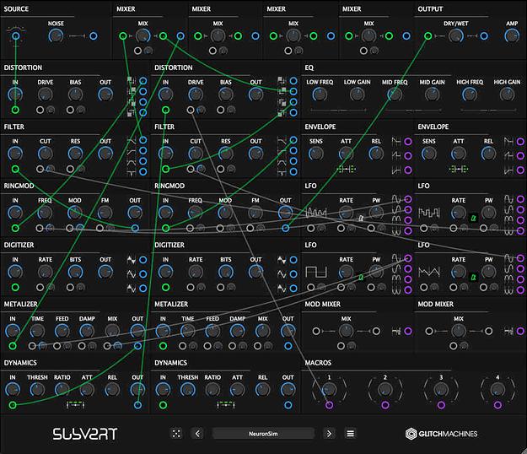Click the lowpass curve icon in left Filter
The width and height of the screenshot is (527, 454).
(x=132, y=141)
